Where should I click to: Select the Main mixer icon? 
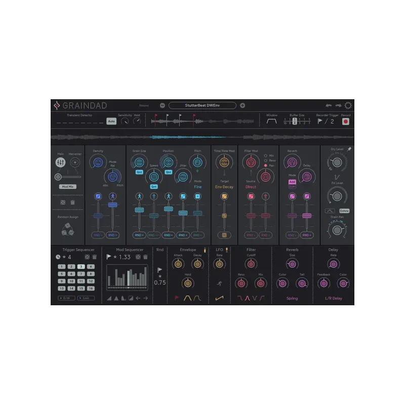[60, 163]
